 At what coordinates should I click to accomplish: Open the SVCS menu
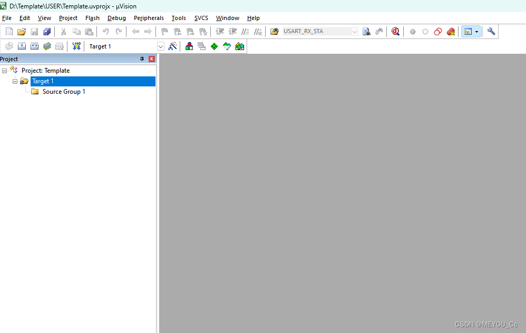coord(201,18)
